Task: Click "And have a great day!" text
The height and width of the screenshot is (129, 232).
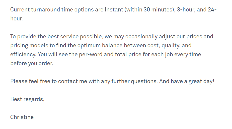Action: tap(187, 81)
